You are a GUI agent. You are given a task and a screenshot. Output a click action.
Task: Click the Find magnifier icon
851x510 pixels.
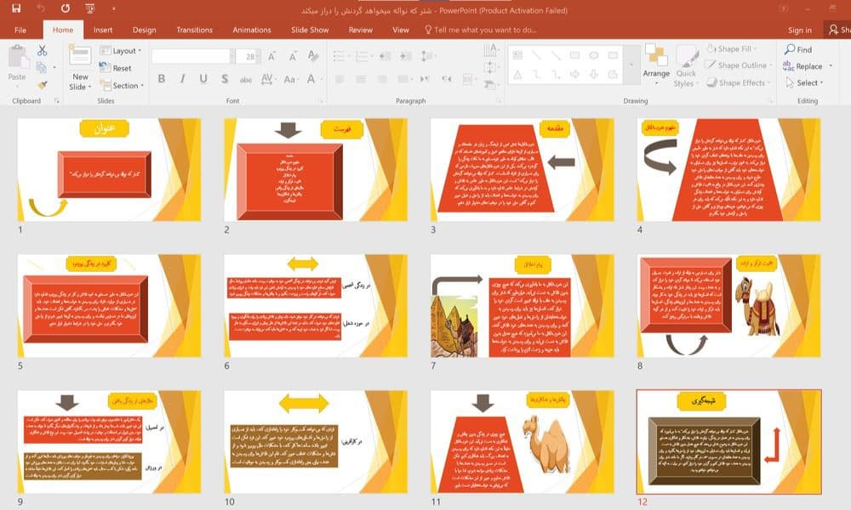pos(790,49)
